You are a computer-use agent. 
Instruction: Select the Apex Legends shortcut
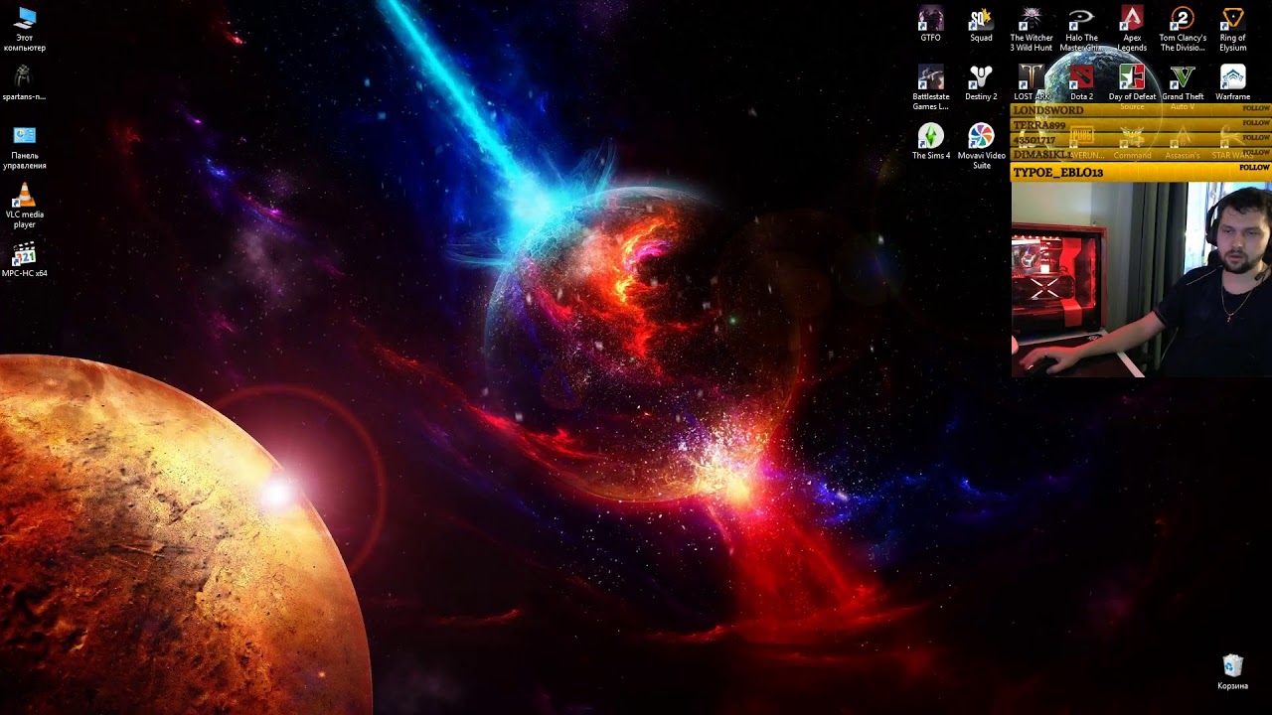click(1132, 29)
